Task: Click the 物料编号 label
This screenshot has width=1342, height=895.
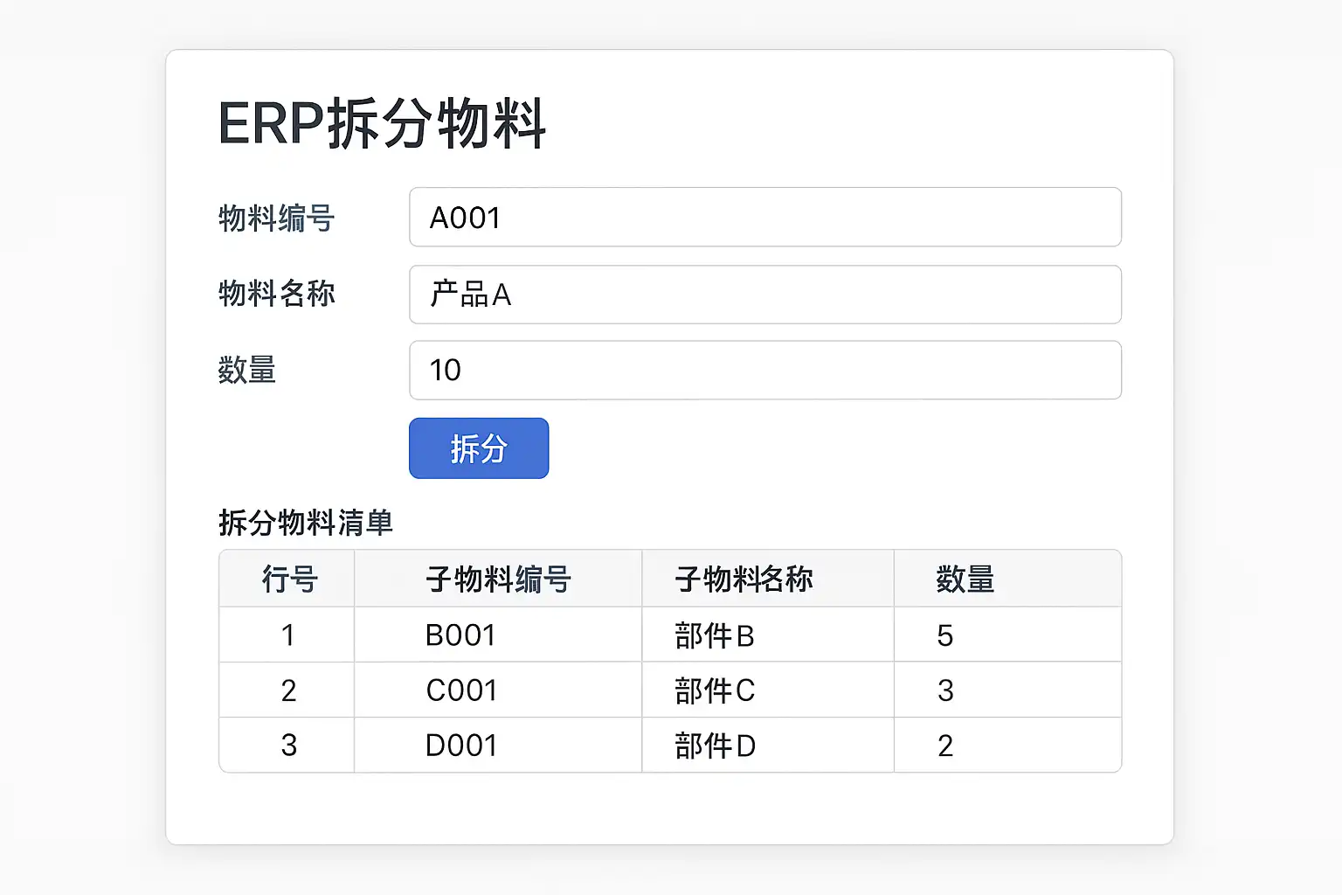Action: 276,218
